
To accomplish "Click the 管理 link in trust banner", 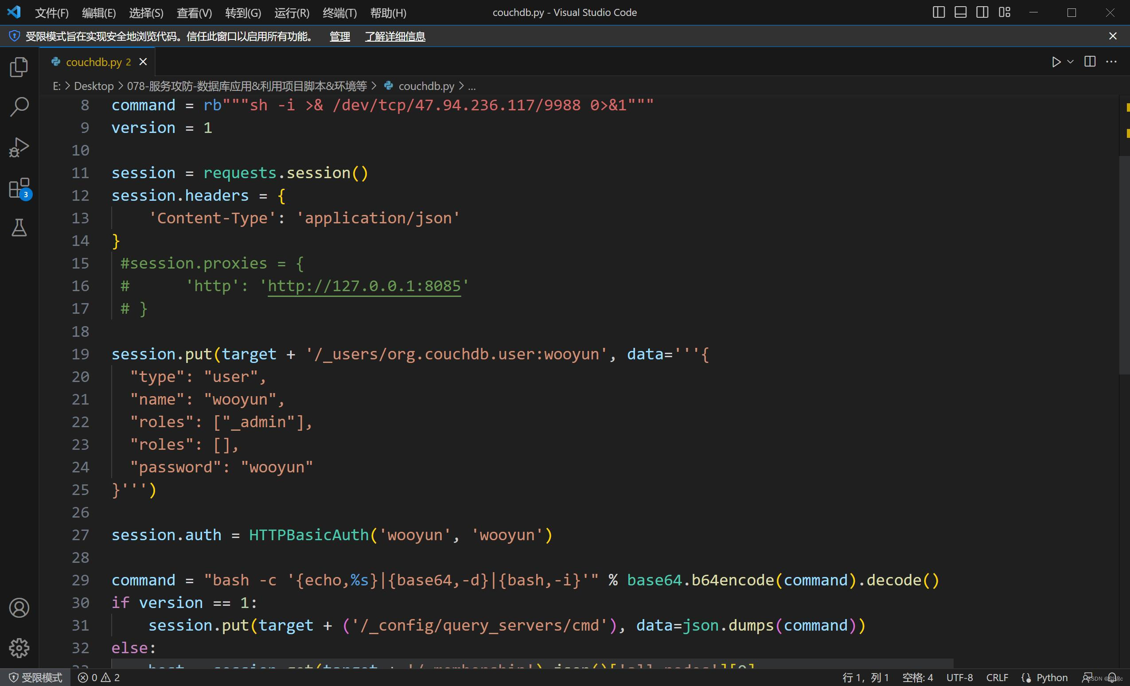I will 339,36.
